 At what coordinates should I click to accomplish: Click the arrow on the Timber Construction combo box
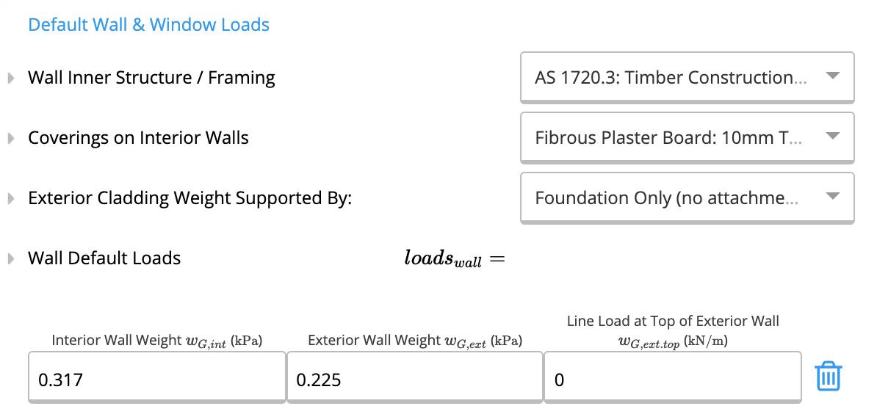[833, 76]
